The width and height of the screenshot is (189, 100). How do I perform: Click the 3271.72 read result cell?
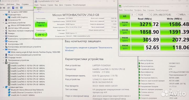(145, 24)
